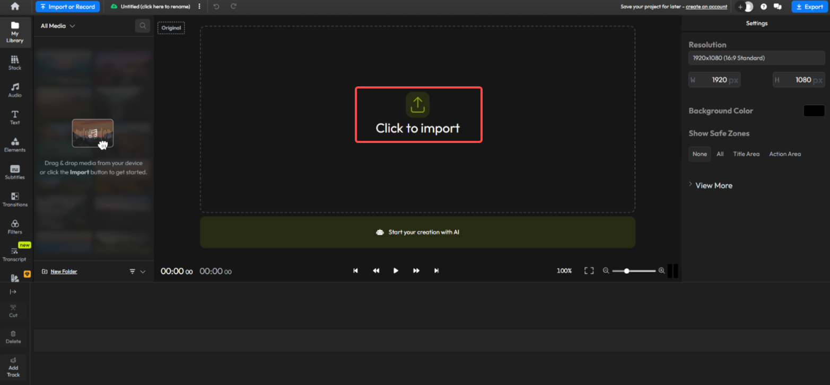Click the "Click to import" text
830x385 pixels.
(x=418, y=128)
